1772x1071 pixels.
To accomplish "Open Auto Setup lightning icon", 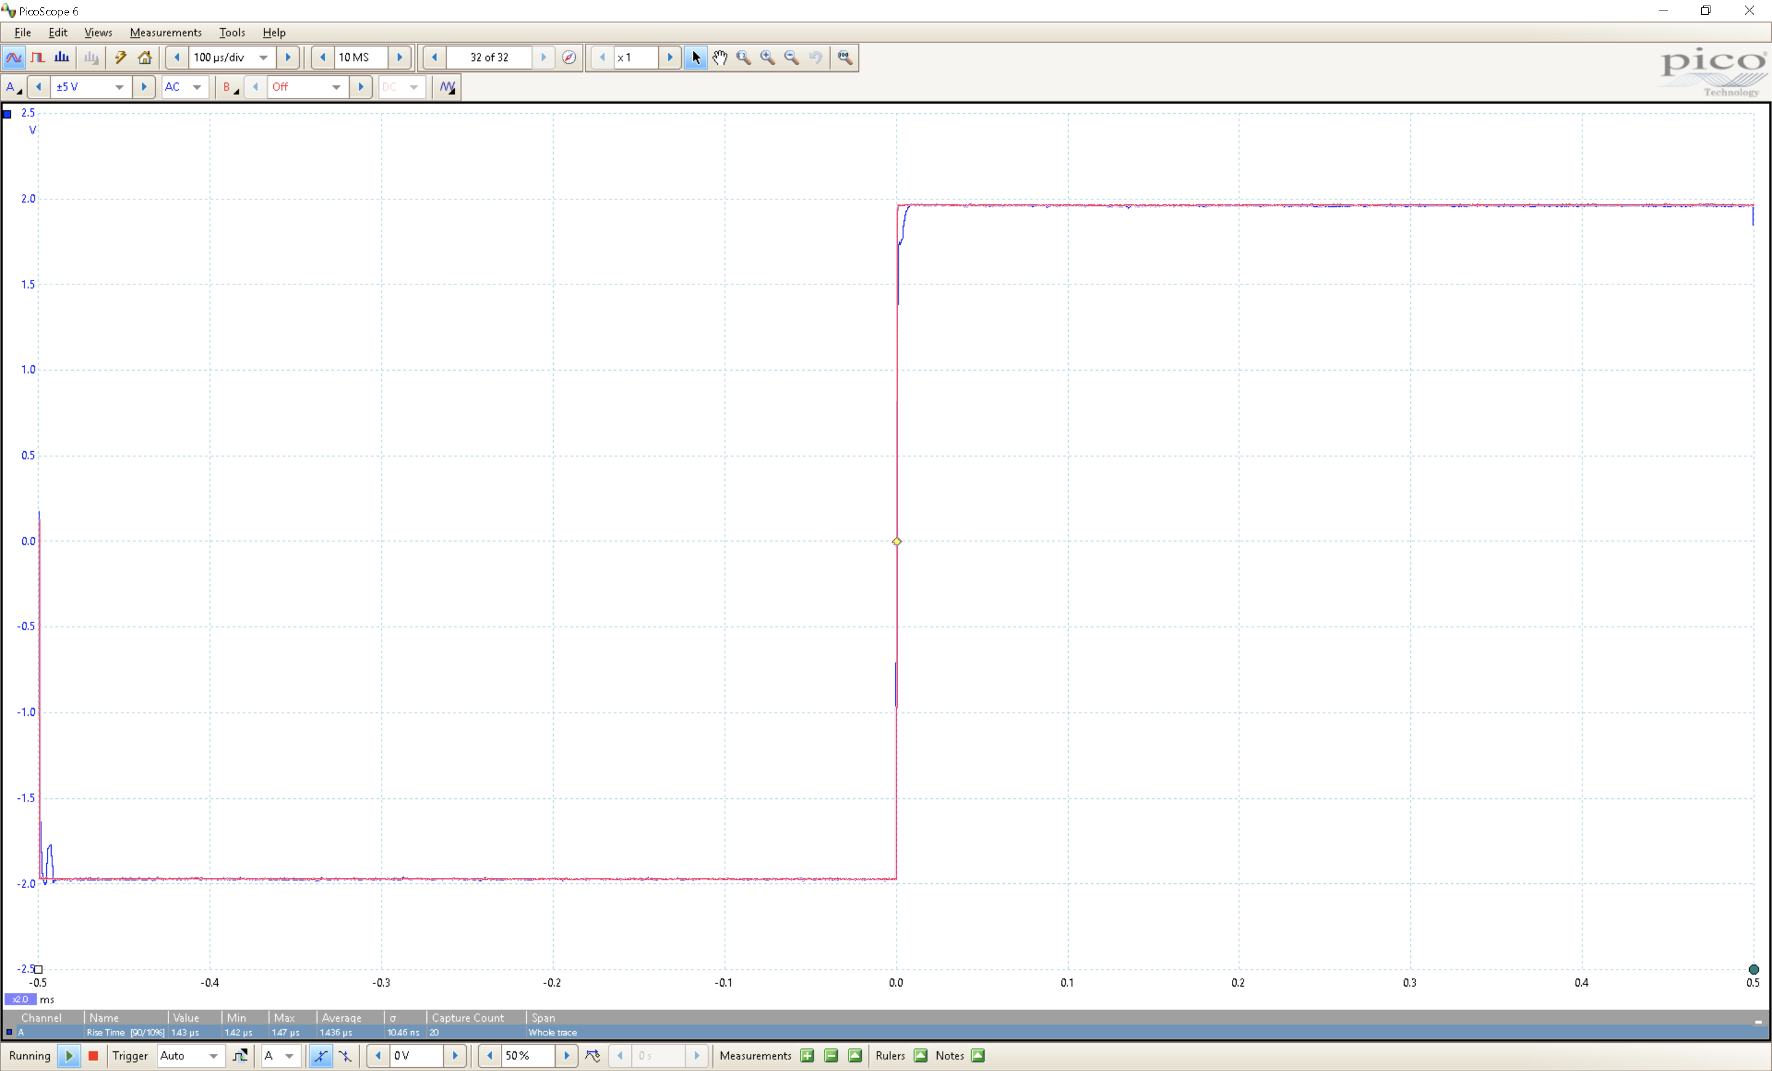I will tap(120, 57).
